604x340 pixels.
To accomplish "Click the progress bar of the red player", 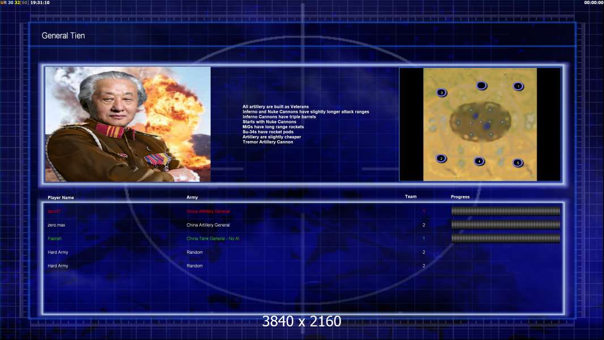I will pos(506,211).
